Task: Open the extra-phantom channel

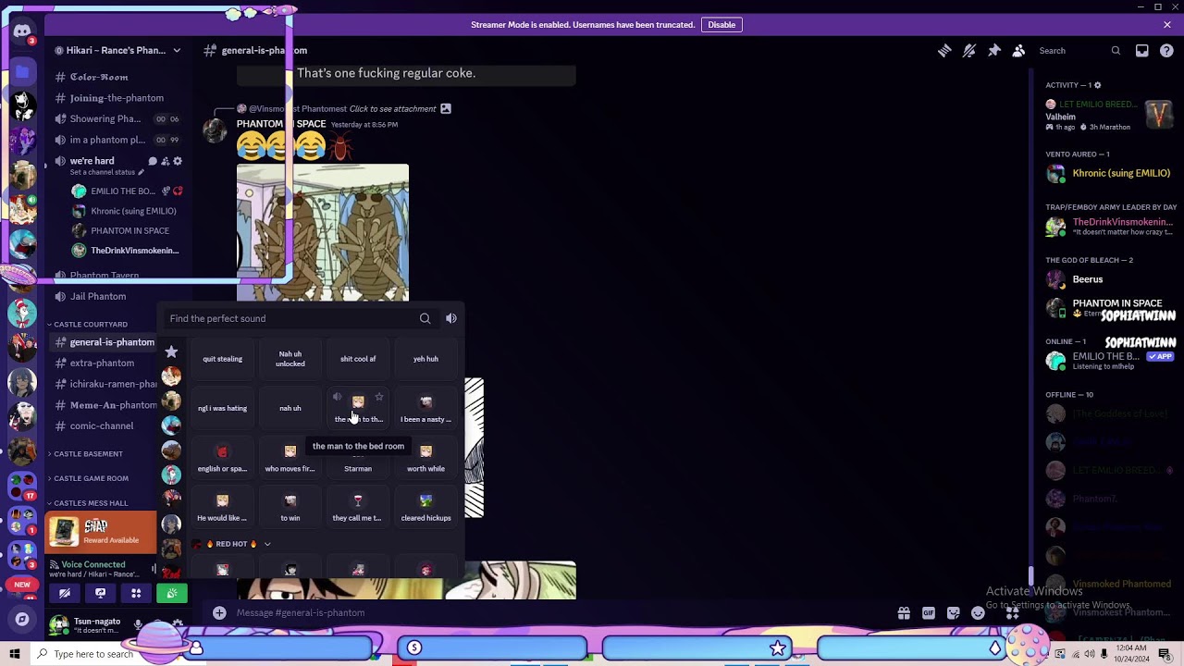Action: pyautogui.click(x=104, y=364)
